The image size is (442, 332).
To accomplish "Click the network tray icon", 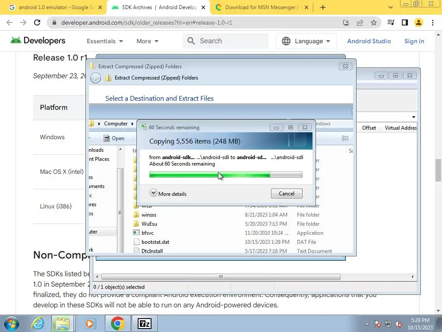I will 388,324.
